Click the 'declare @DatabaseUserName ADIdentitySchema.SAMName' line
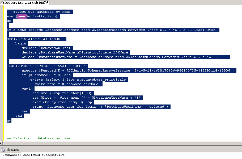This screenshot has width=242, height=159. click(75, 53)
